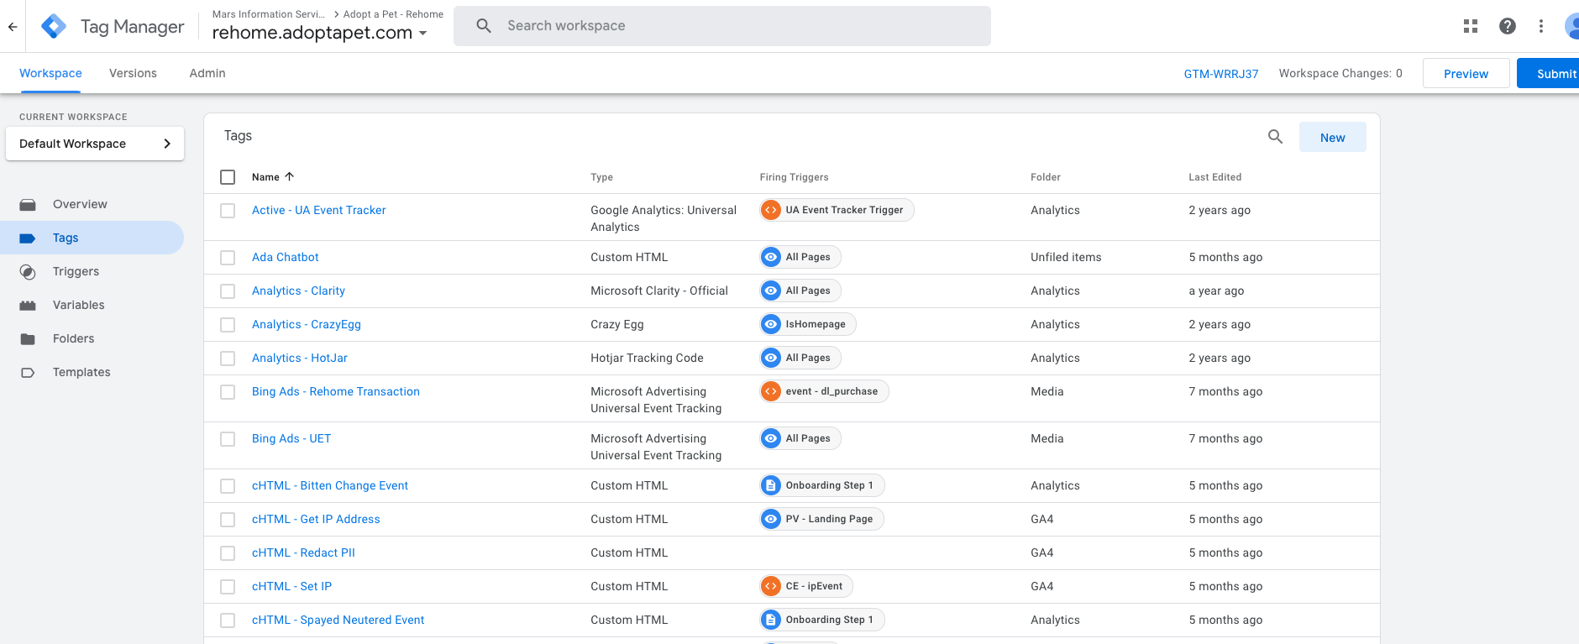Open Templates in the sidebar
This screenshot has height=644, width=1579.
pyautogui.click(x=81, y=372)
